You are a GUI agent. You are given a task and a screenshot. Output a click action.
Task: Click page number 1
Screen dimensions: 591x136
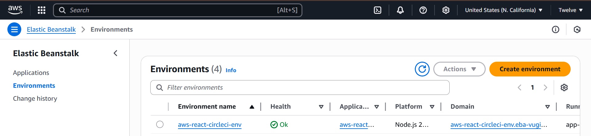point(532,87)
